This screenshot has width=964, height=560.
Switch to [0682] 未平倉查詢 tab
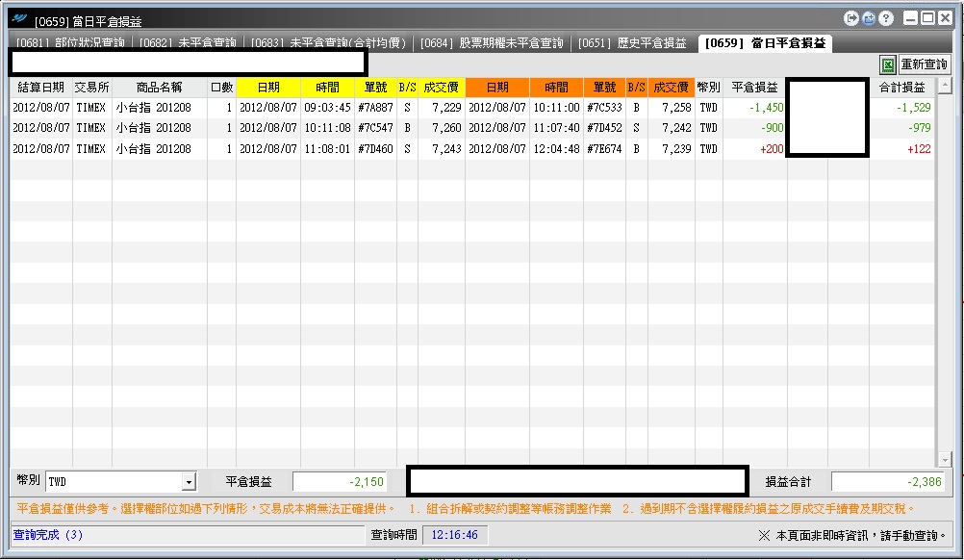click(x=188, y=42)
